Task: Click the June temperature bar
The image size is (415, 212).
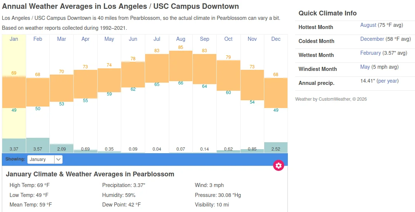Action: click(133, 75)
